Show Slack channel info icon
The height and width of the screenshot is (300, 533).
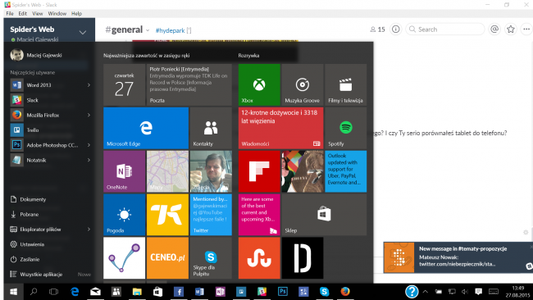(x=396, y=30)
